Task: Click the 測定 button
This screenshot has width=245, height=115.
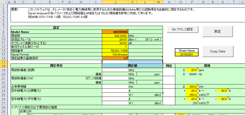Action: click(x=218, y=31)
